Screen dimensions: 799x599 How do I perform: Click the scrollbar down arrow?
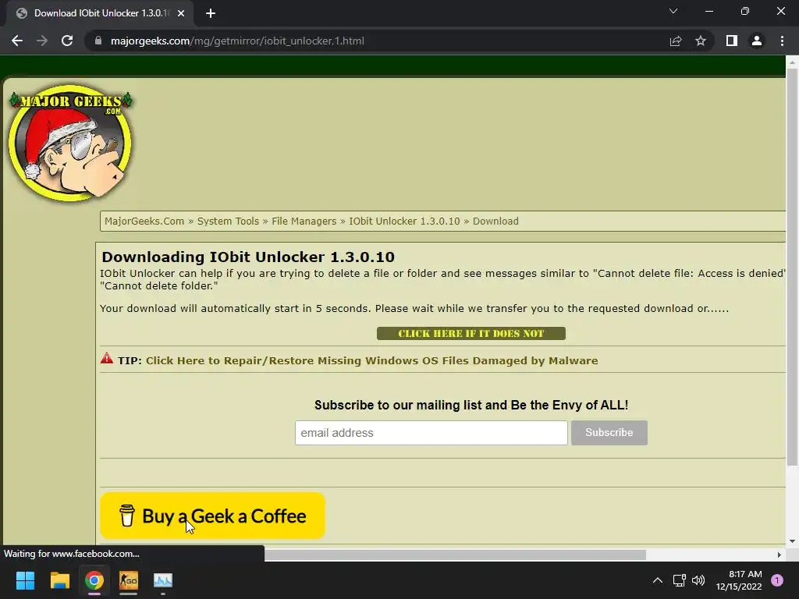coord(792,541)
